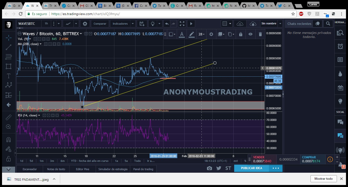Image resolution: width=348 pixels, height=187 pixels.
Task: Click the back arrow in left toolbar
Action: click(x=9, y=105)
